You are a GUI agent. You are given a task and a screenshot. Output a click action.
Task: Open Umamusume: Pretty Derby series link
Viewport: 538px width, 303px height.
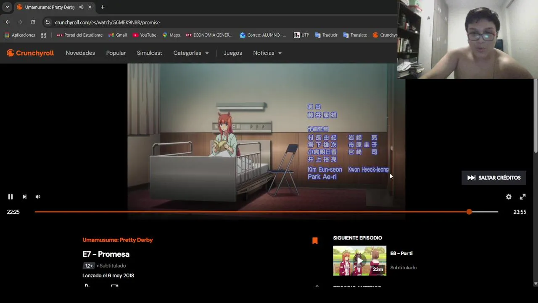click(118, 240)
